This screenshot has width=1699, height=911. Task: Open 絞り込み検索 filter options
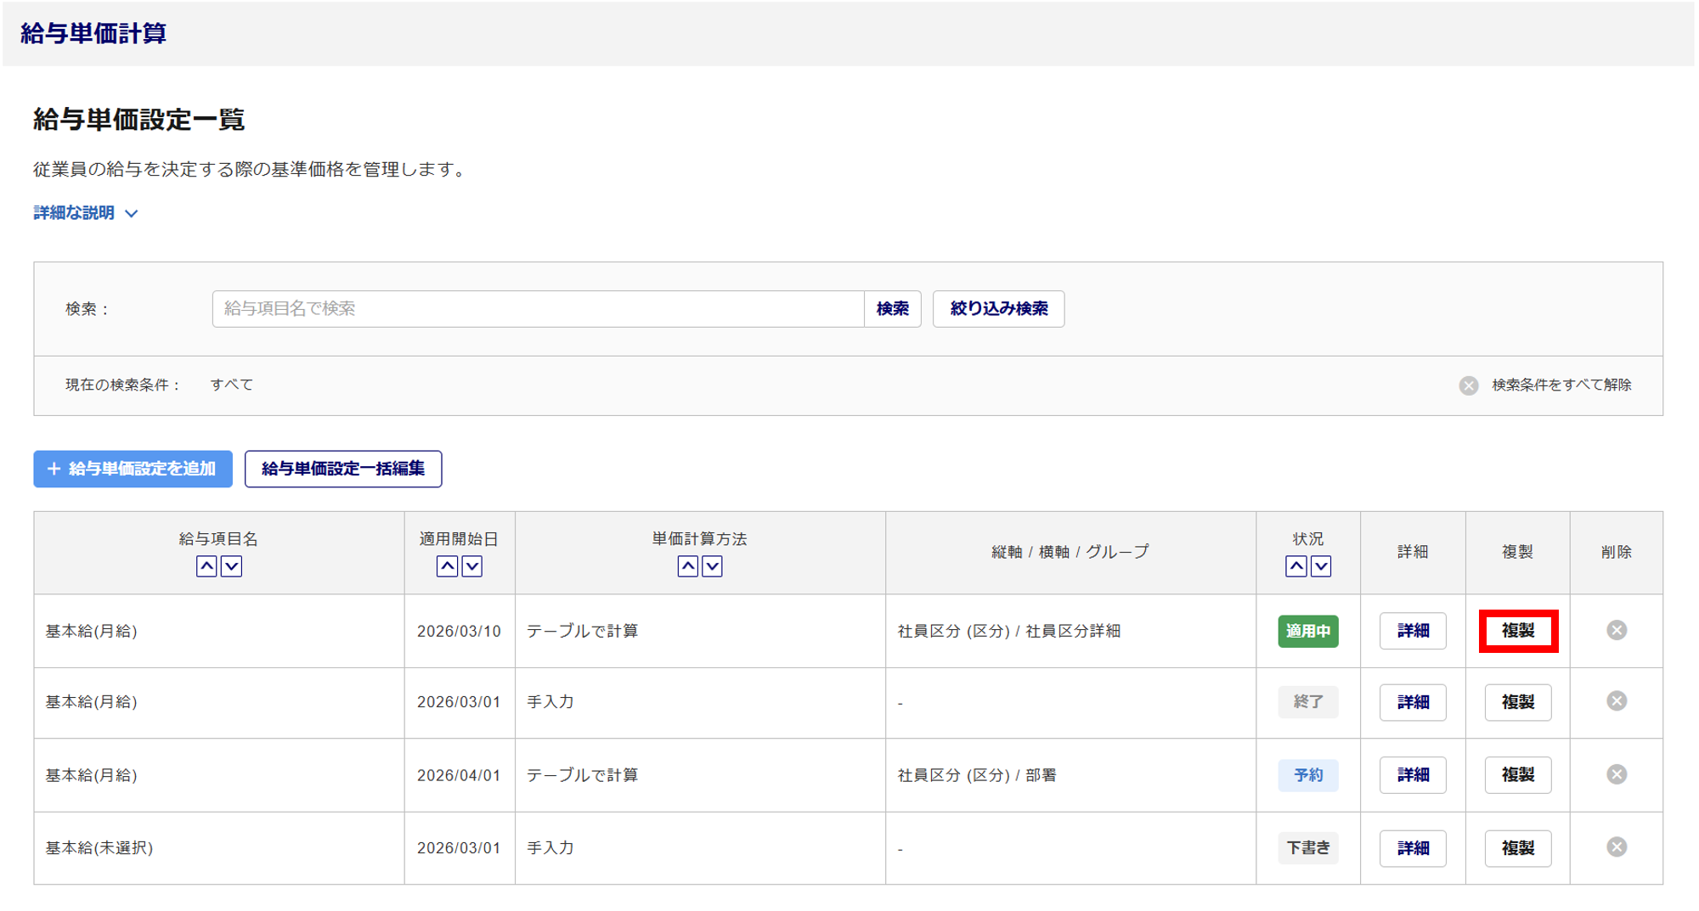(x=998, y=309)
